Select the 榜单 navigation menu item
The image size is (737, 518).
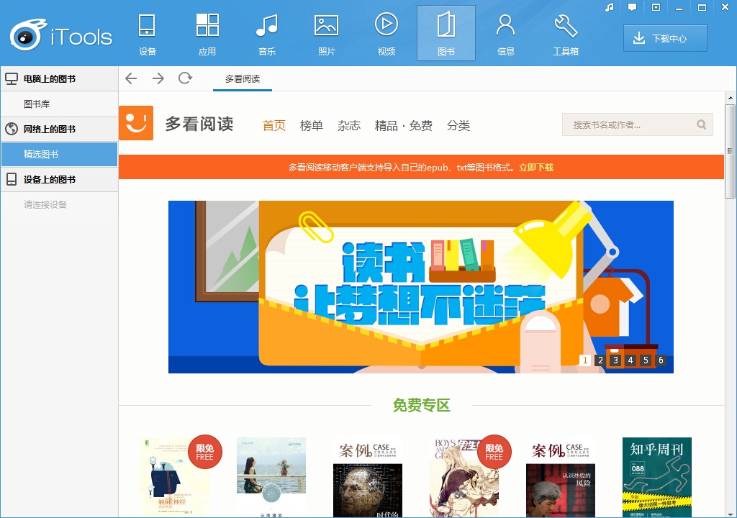[x=311, y=124]
